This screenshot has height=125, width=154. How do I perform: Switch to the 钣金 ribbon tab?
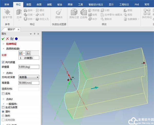pos(60,5)
